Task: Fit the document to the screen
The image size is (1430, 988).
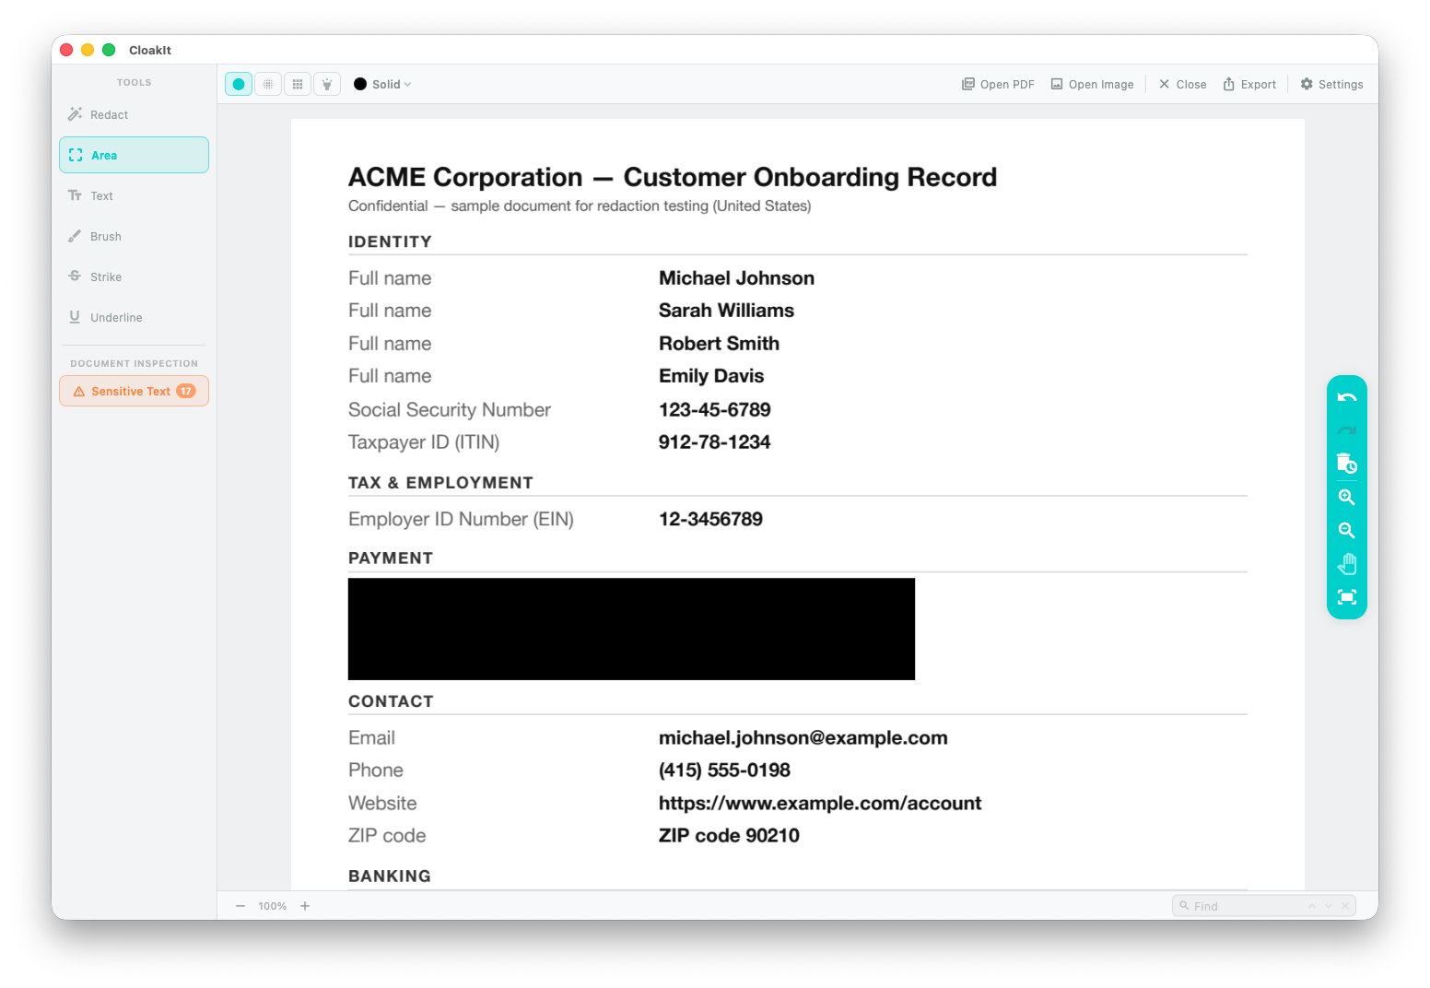Action: (x=1346, y=596)
